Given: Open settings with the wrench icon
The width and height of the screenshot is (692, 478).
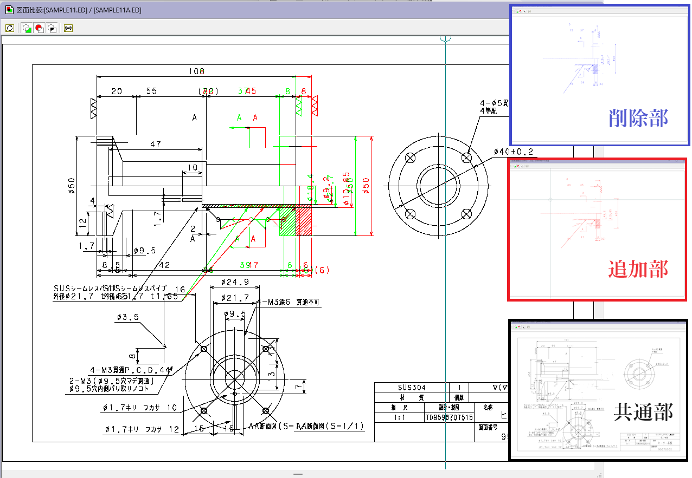Looking at the screenshot, I should coord(68,28).
